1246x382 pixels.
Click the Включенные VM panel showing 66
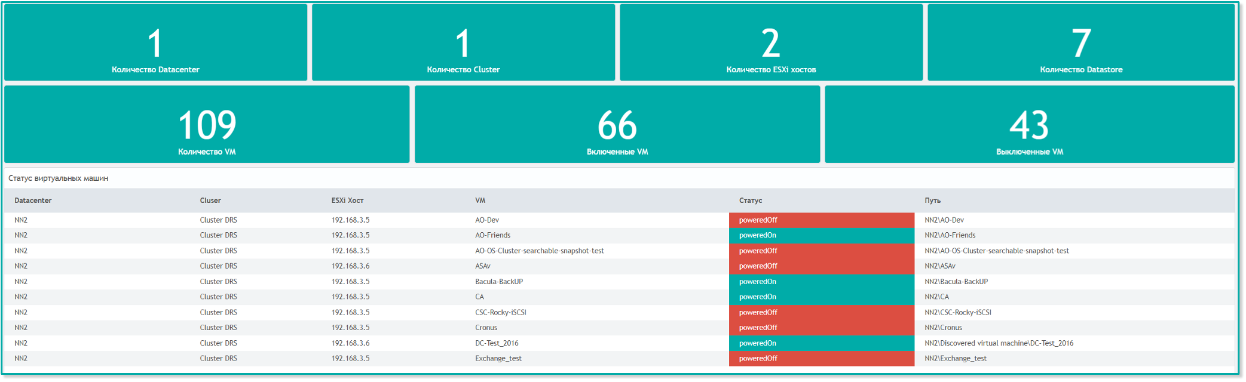617,125
